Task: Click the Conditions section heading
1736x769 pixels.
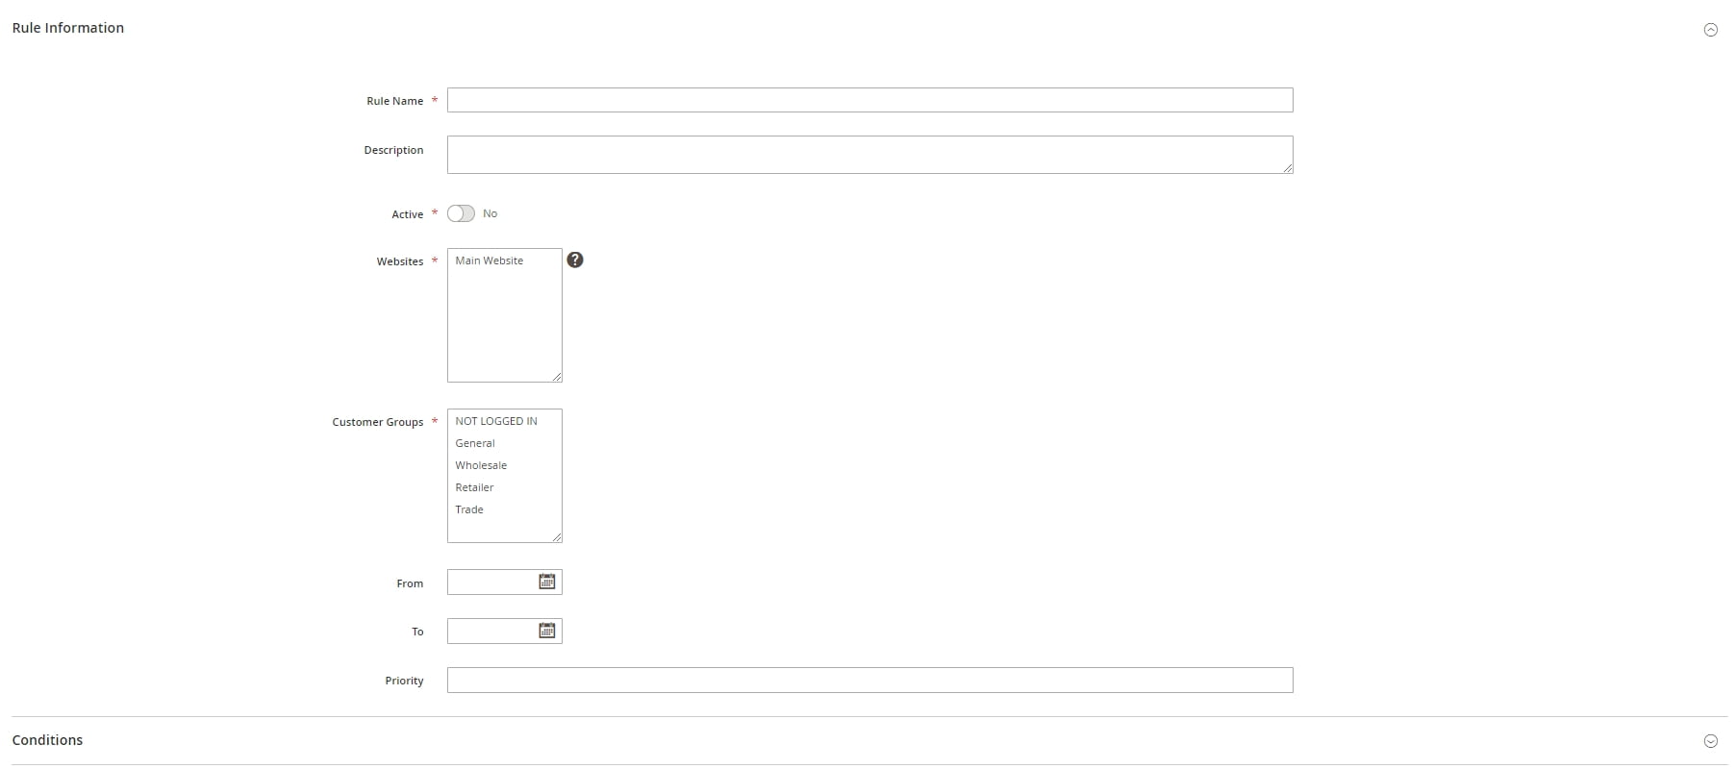Action: (47, 740)
